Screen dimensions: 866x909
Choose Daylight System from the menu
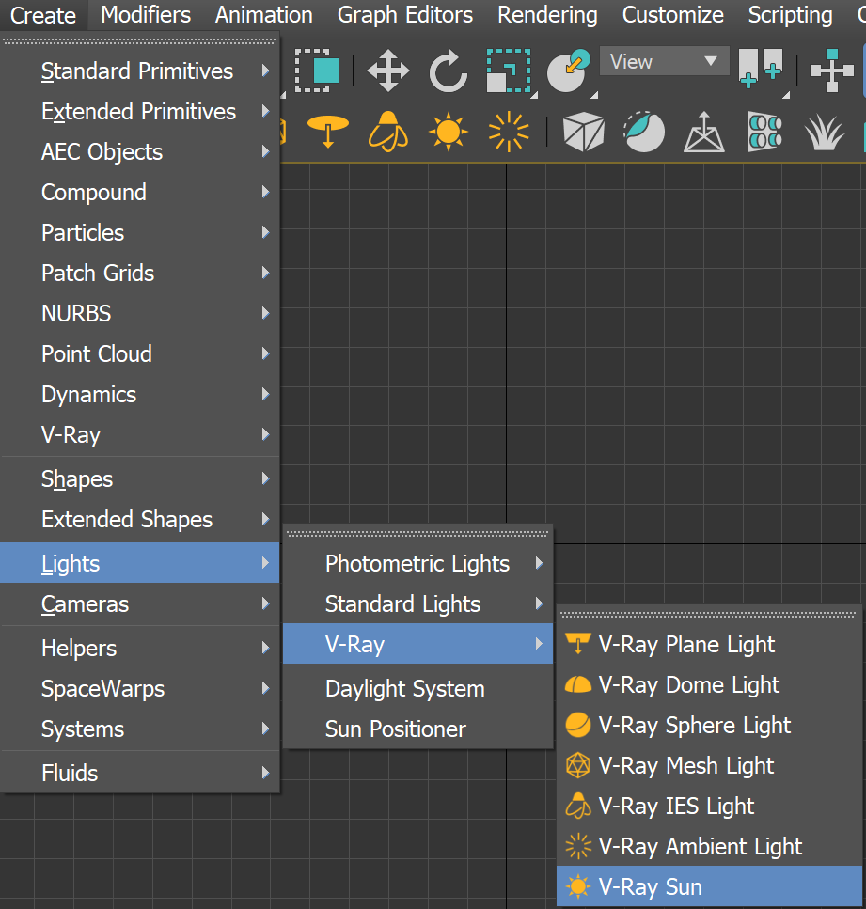coord(404,688)
